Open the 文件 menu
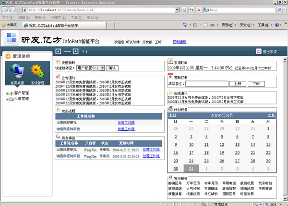288x206 pixels. coord(8,18)
